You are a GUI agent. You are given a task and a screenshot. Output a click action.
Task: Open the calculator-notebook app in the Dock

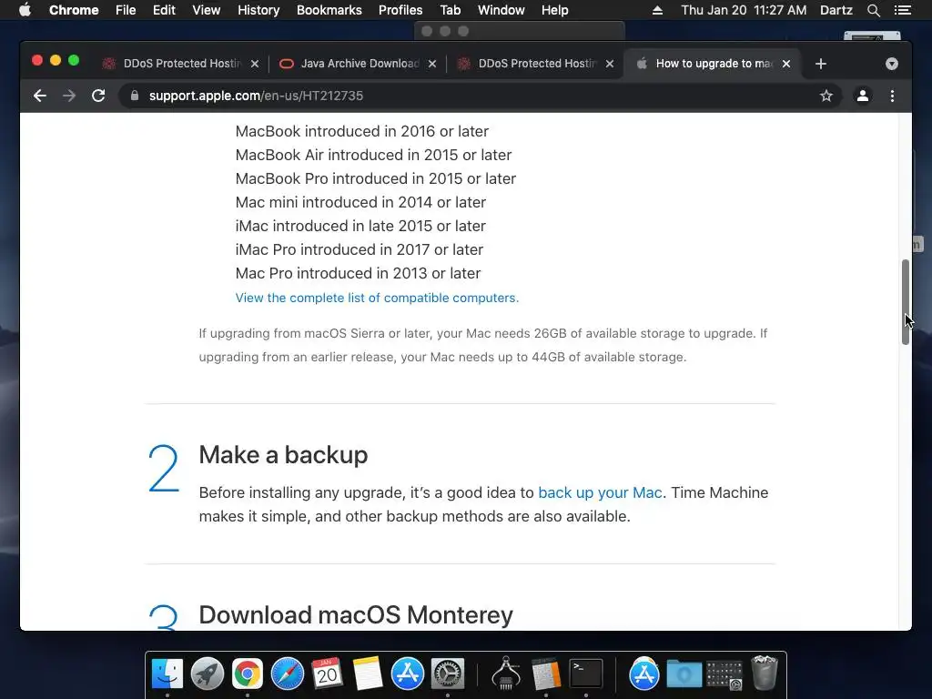click(x=546, y=674)
